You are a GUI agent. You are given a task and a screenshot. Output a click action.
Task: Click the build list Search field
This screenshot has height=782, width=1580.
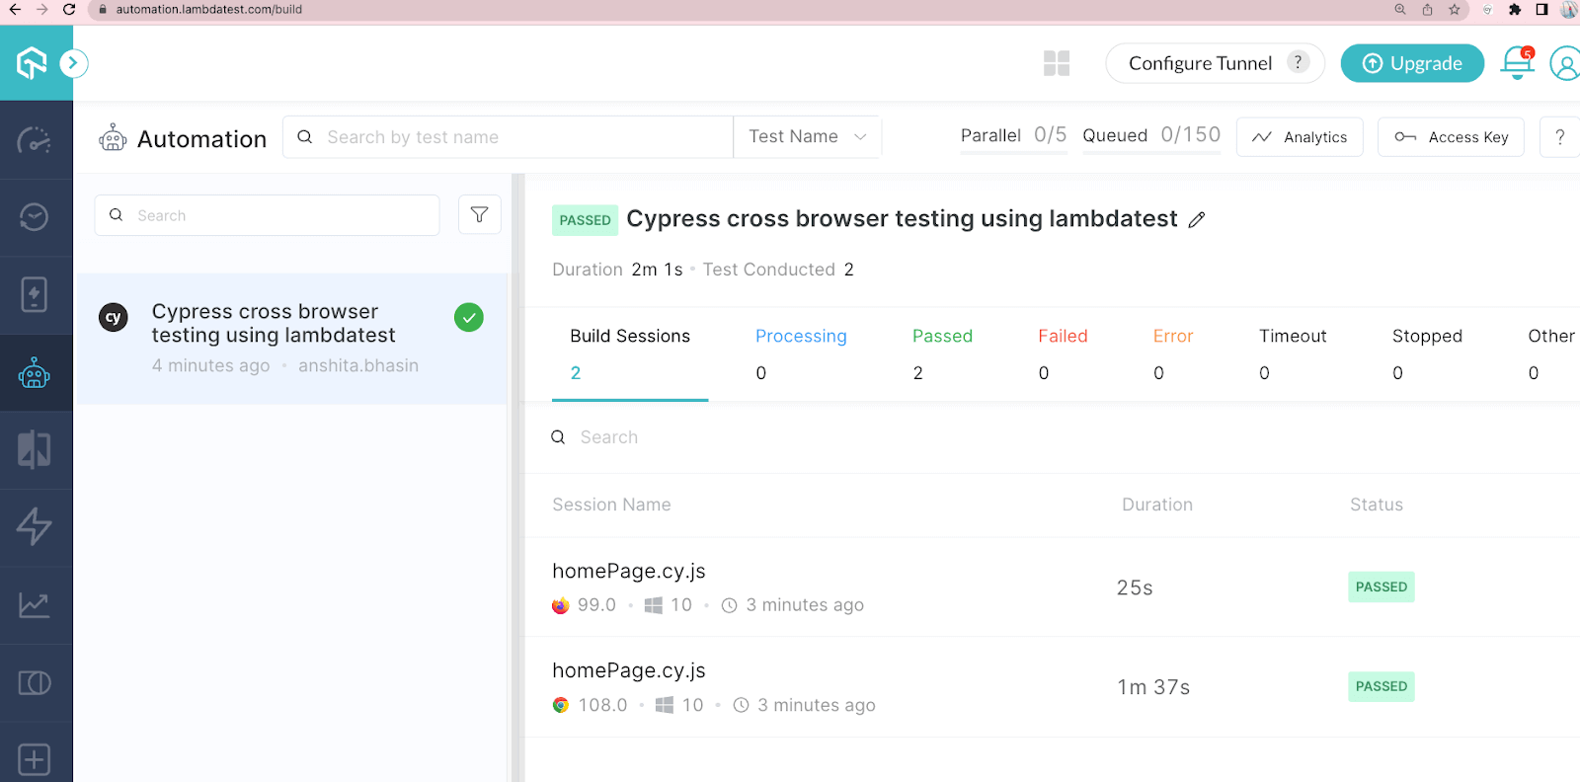pyautogui.click(x=267, y=215)
